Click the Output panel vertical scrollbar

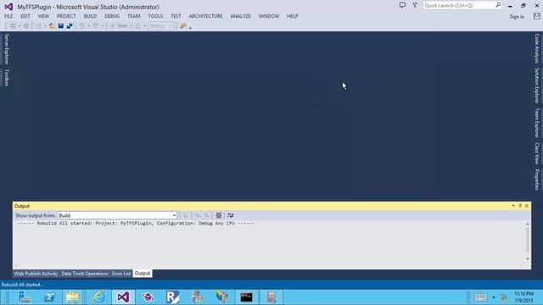[x=528, y=241]
